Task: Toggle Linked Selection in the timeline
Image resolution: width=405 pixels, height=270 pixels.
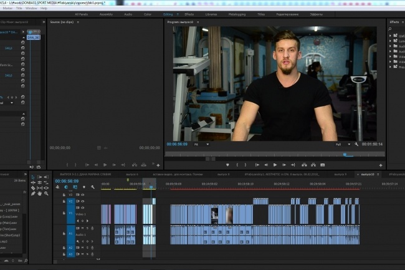Action: pyautogui.click(x=75, y=187)
